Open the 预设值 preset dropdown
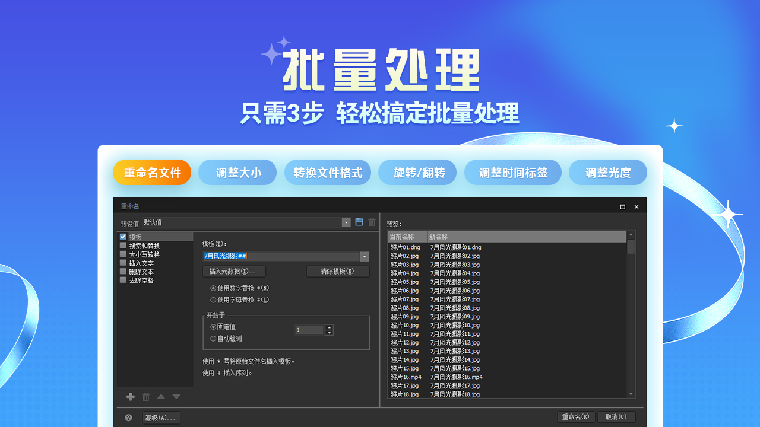Image resolution: width=760 pixels, height=427 pixels. (x=346, y=222)
